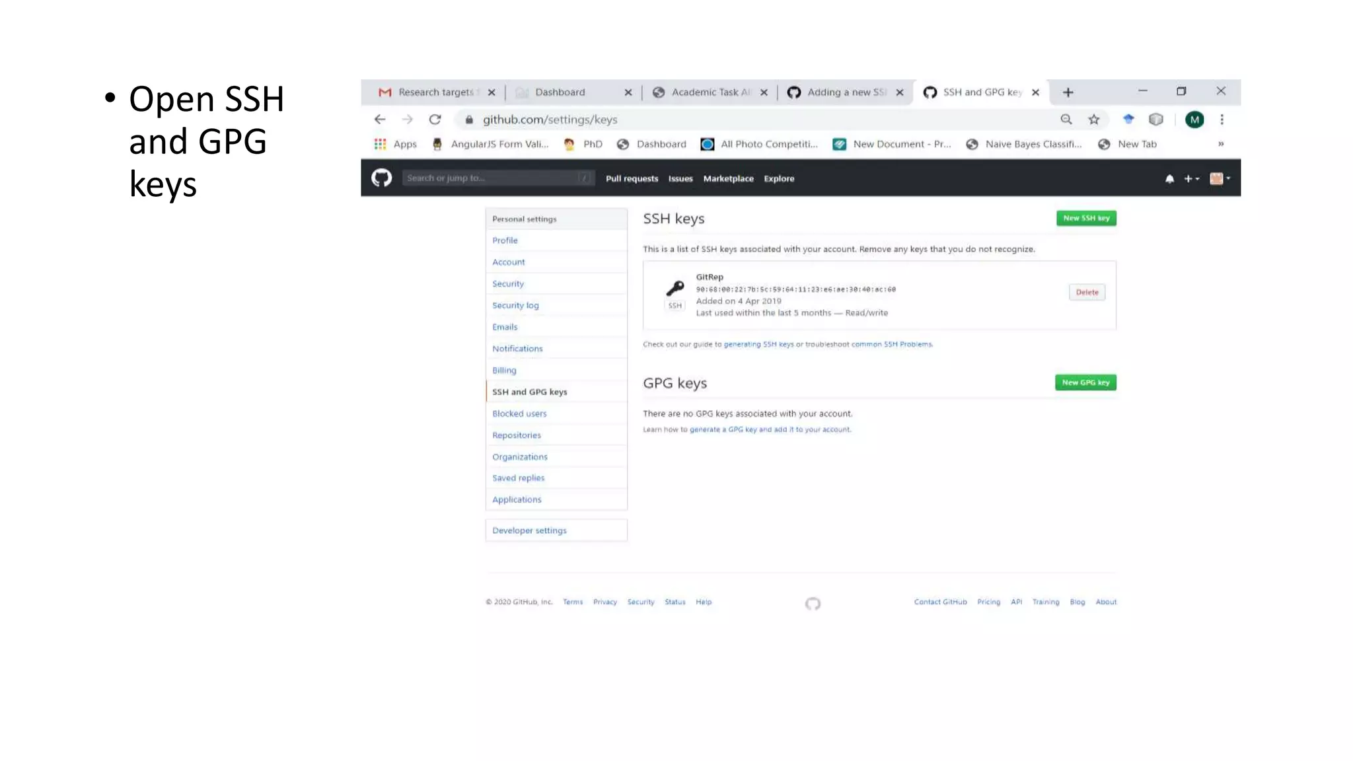Open Issues in GitHub header
The image size is (1353, 761).
click(680, 178)
